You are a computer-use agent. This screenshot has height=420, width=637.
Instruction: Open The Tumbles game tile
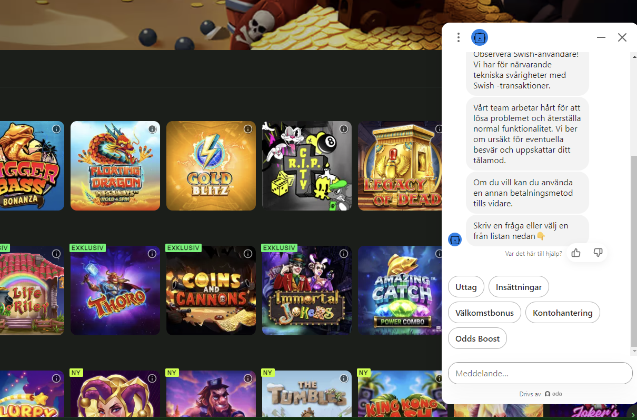[307, 394]
